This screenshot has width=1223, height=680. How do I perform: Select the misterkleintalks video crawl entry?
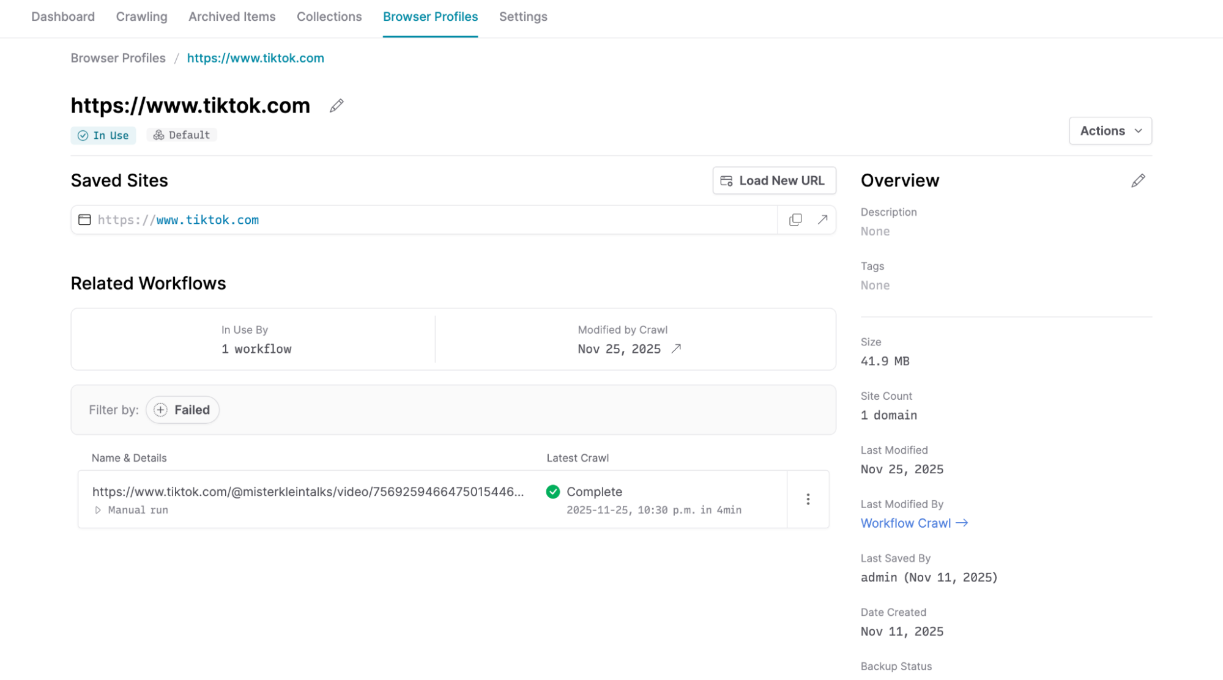[308, 490]
